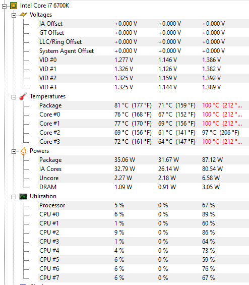
Task: Select the VID #0 voltage row
Action: [x=144, y=60]
